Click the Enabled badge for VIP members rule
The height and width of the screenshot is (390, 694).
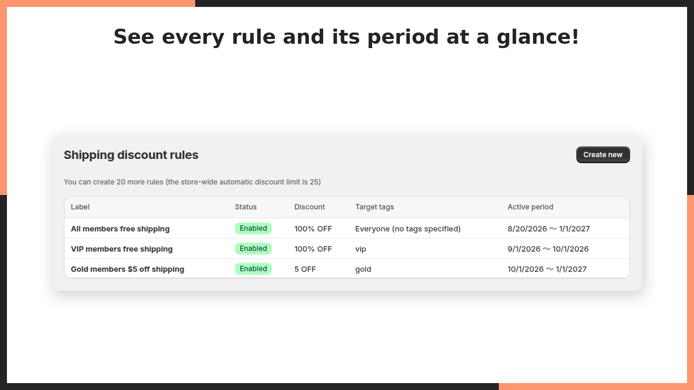[253, 248]
